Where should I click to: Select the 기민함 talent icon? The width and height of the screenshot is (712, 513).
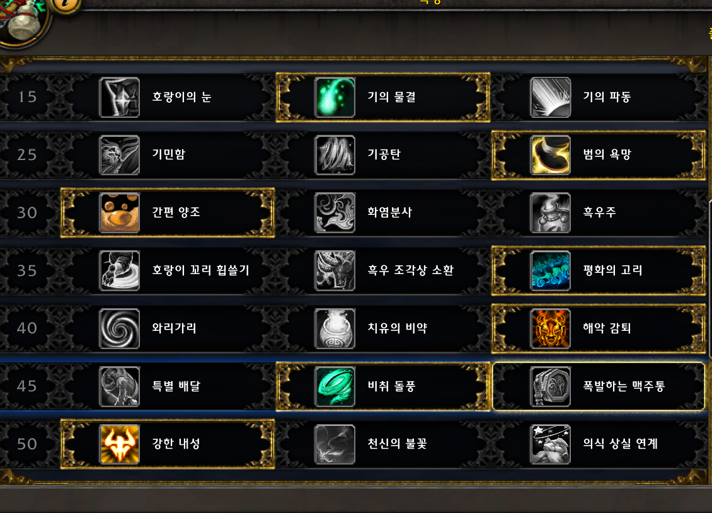tap(120, 155)
